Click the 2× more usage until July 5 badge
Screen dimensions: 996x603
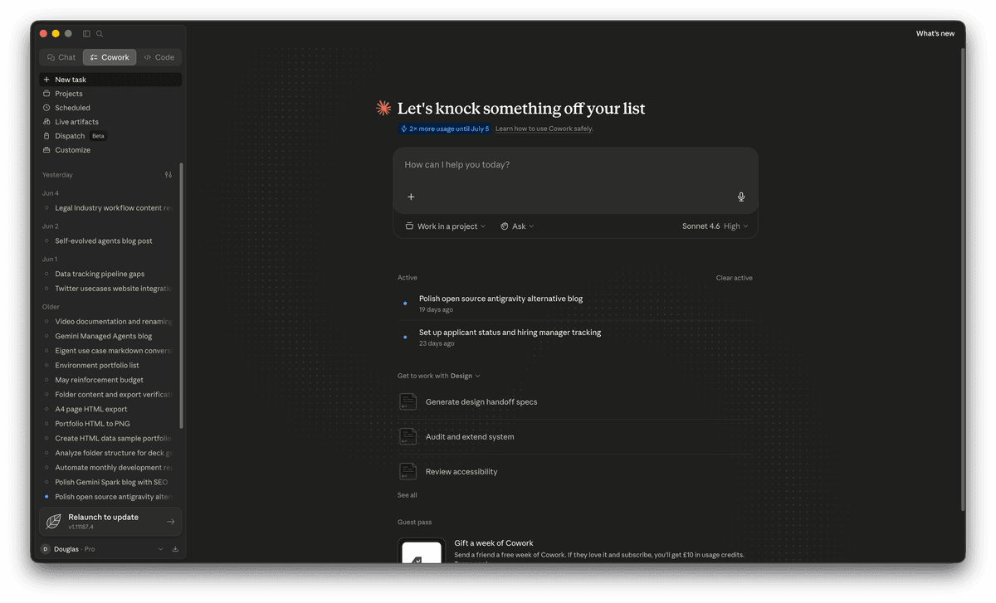(445, 129)
